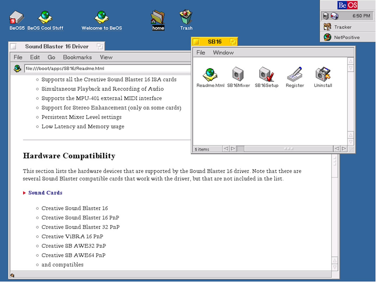
Task: Expand the Sound Cards red triangle
Action: point(24,193)
